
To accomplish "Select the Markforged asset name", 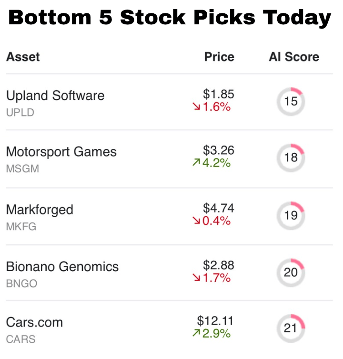I will (x=40, y=210).
